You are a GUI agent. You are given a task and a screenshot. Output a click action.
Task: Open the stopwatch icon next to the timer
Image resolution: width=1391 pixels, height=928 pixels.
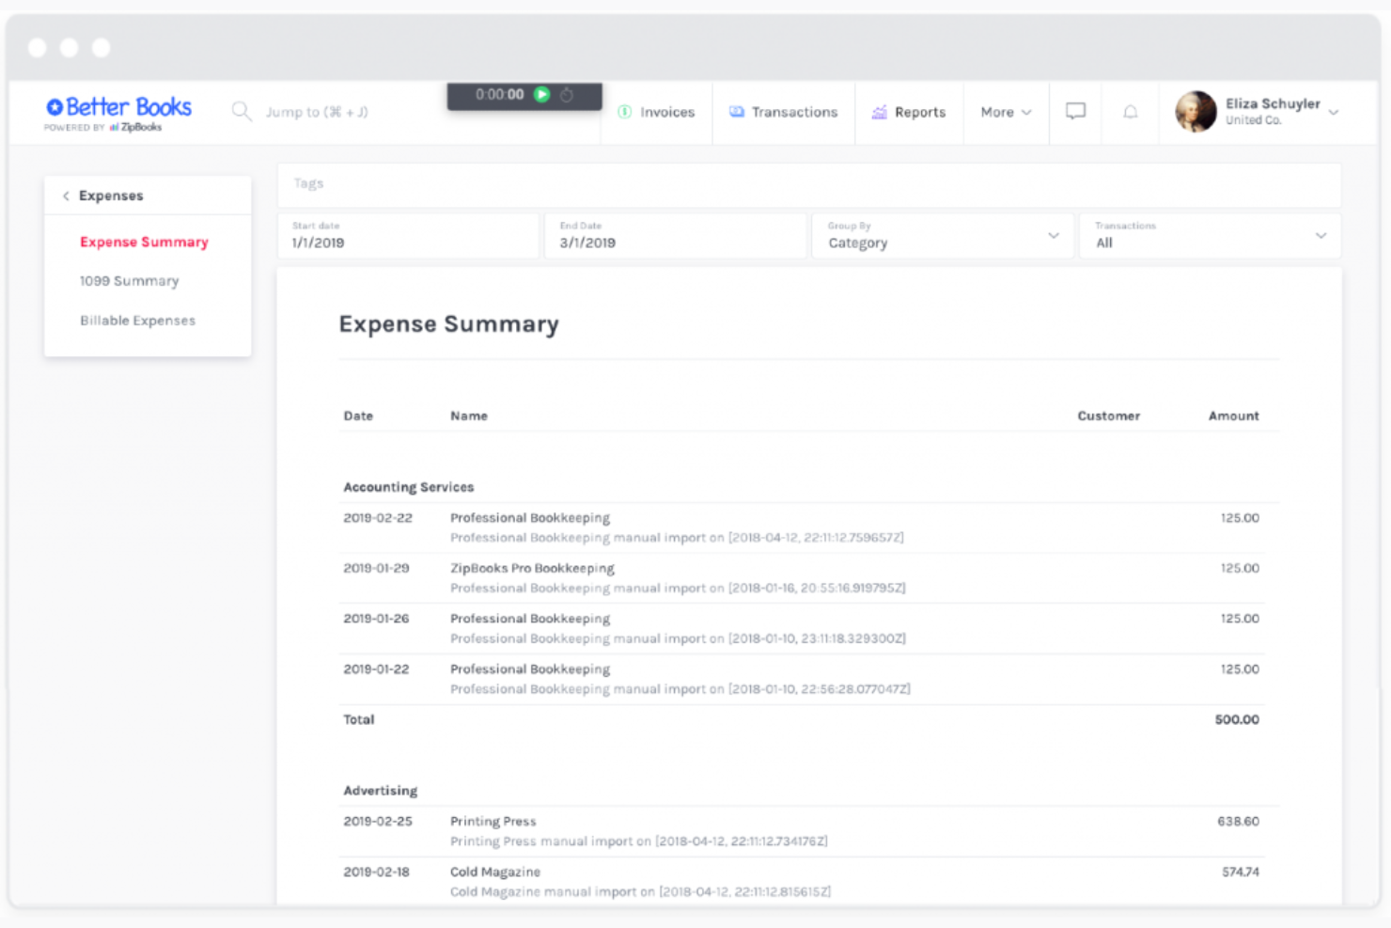point(567,95)
